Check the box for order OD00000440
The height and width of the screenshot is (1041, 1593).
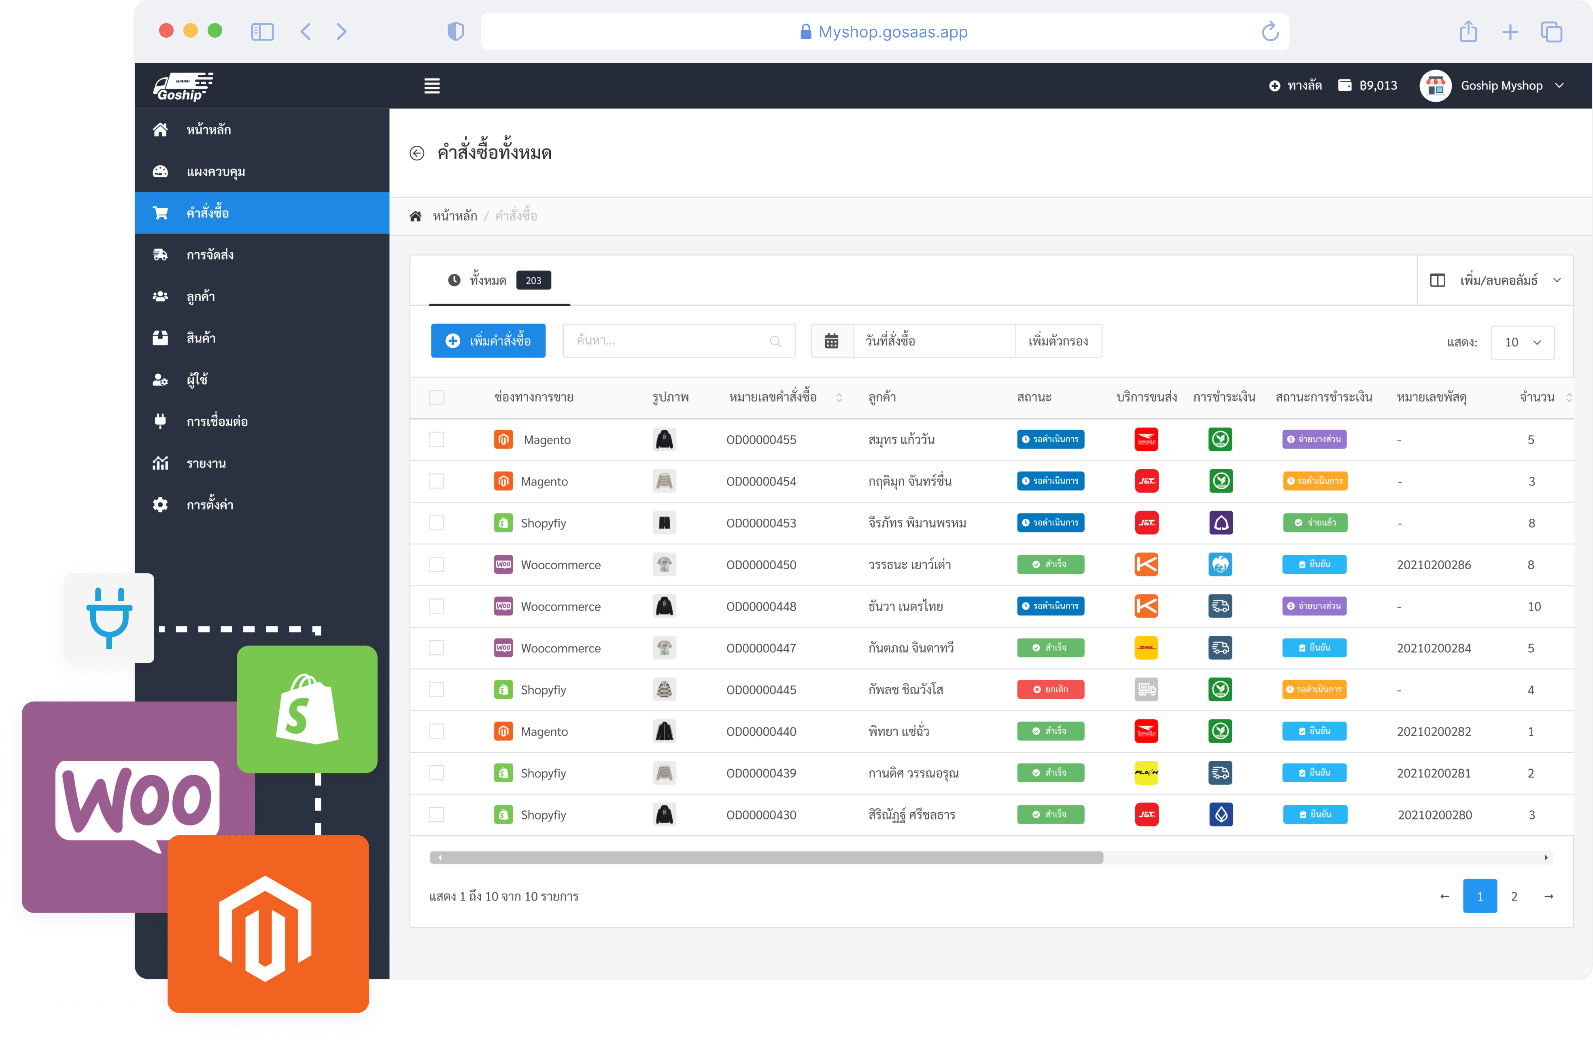[436, 731]
